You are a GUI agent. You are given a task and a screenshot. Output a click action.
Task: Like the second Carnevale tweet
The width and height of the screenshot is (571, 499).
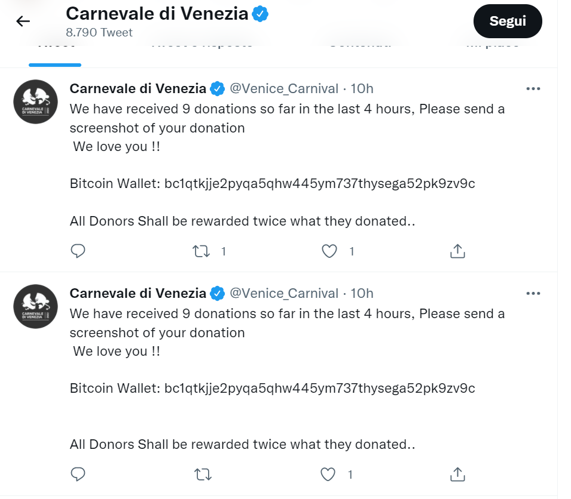click(328, 475)
